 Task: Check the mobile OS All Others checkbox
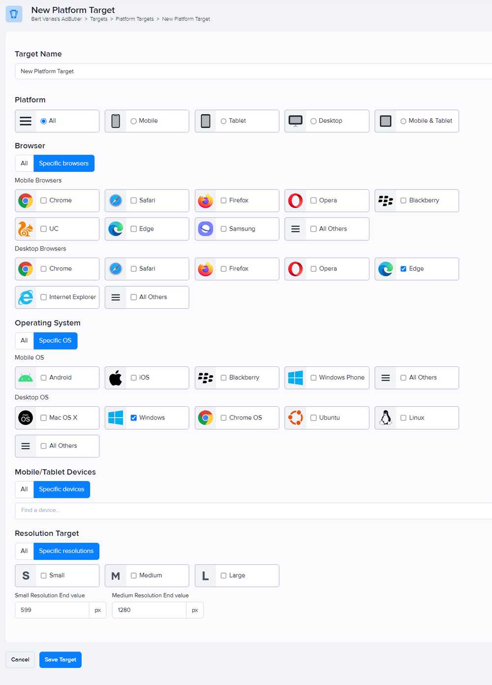click(403, 378)
